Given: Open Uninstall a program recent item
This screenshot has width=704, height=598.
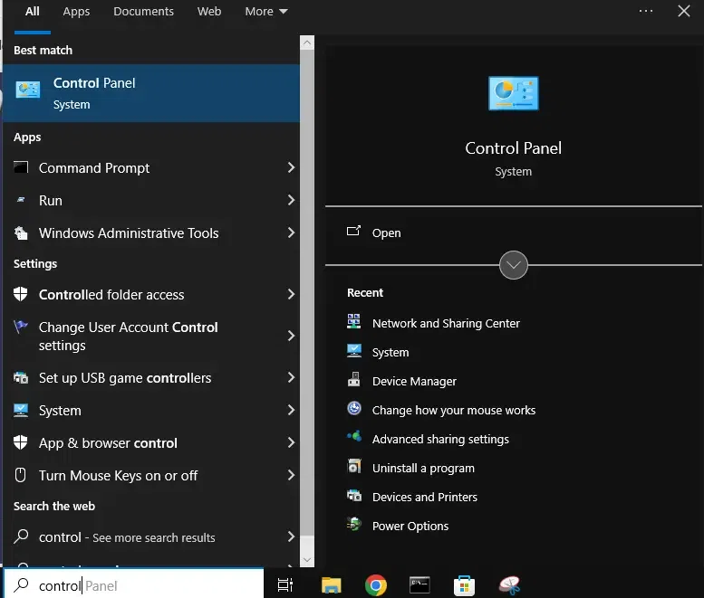Looking at the screenshot, I should 423,468.
